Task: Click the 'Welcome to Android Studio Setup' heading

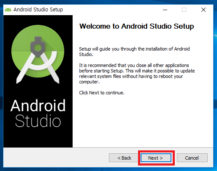Action: pyautogui.click(x=137, y=26)
